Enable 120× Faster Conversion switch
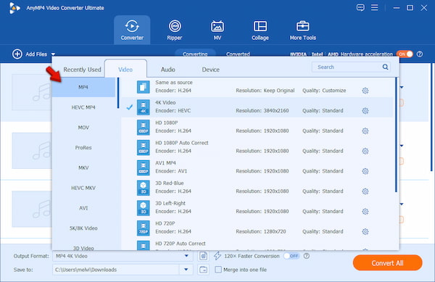Viewport: 435px width, 282px height. pos(291,256)
